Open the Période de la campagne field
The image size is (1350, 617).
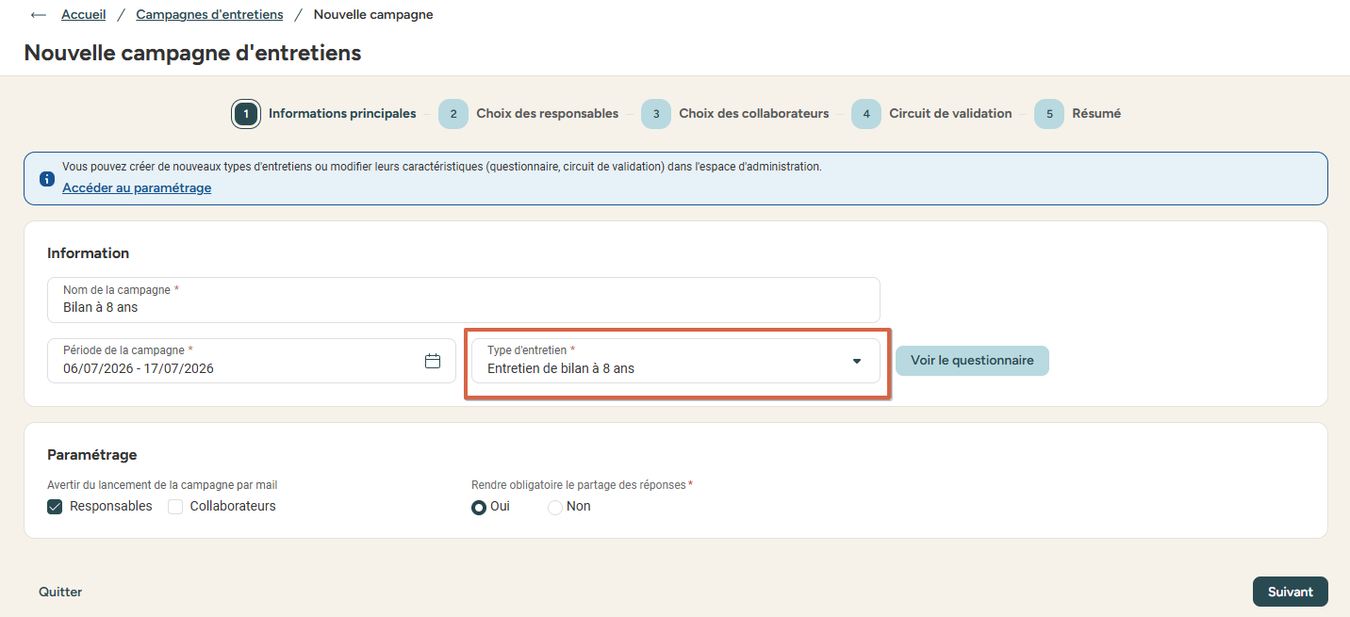[x=252, y=361]
